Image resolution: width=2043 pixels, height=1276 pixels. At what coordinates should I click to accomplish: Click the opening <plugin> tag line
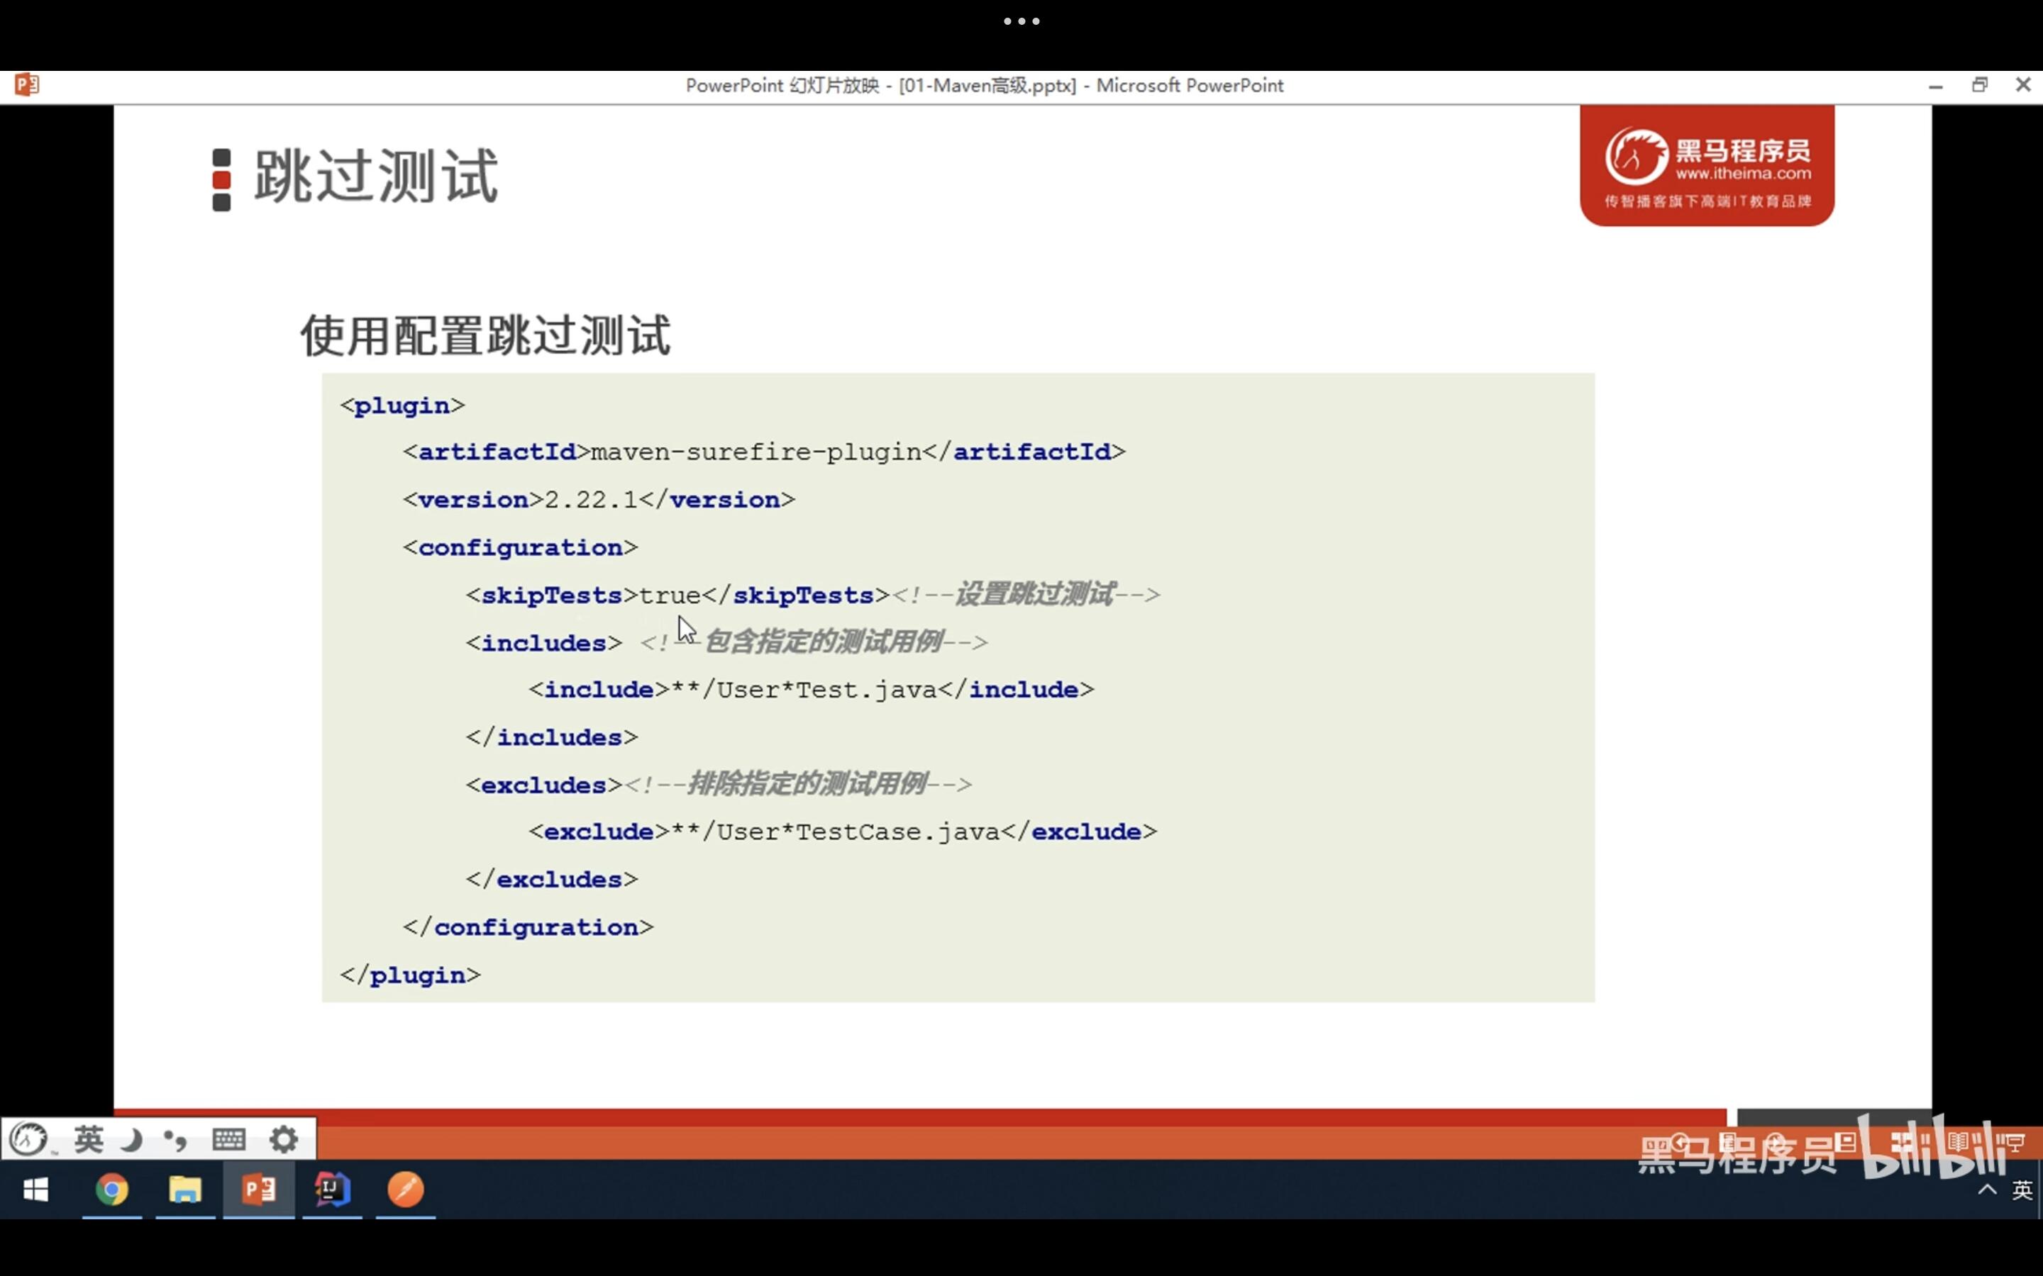tap(403, 406)
